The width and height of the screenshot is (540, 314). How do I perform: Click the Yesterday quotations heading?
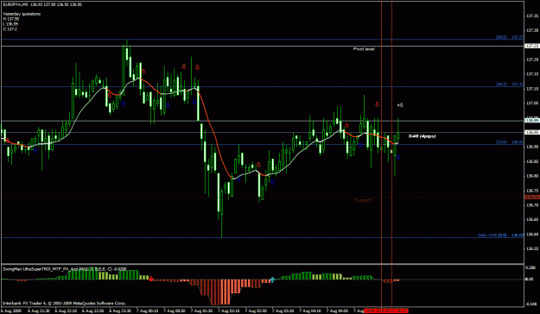[22, 14]
